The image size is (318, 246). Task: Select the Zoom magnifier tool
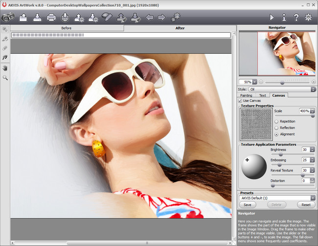[x=5, y=78]
